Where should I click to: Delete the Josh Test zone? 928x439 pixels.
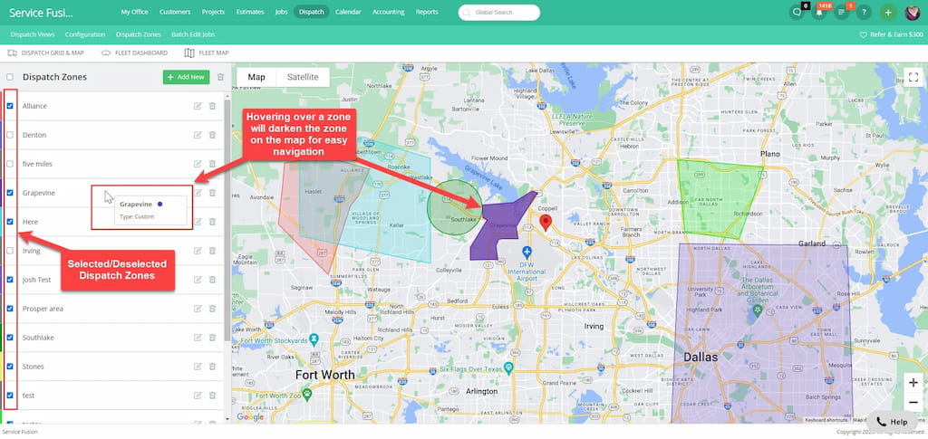click(212, 280)
